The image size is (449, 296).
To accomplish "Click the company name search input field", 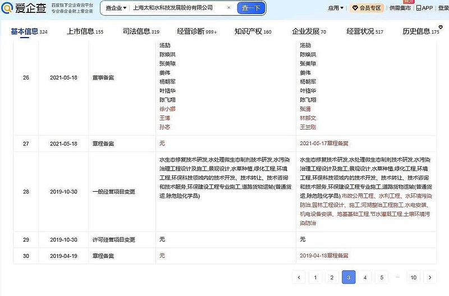I will (177, 8).
